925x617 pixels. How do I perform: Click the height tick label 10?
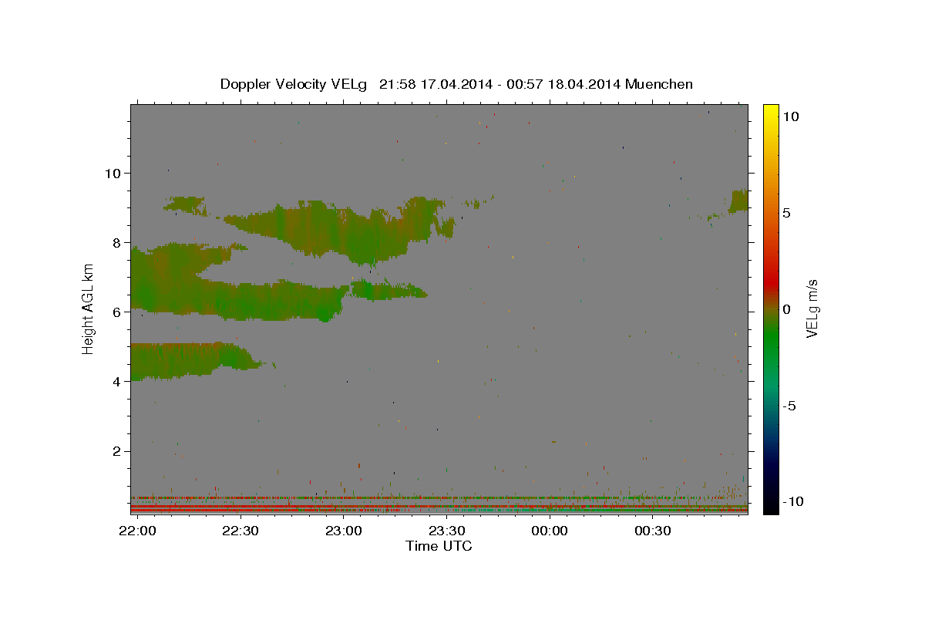pyautogui.click(x=113, y=173)
